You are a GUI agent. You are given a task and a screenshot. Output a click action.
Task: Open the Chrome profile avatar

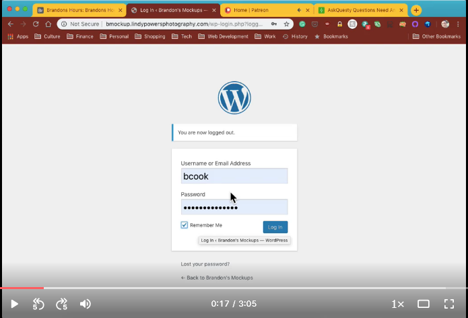pos(445,24)
